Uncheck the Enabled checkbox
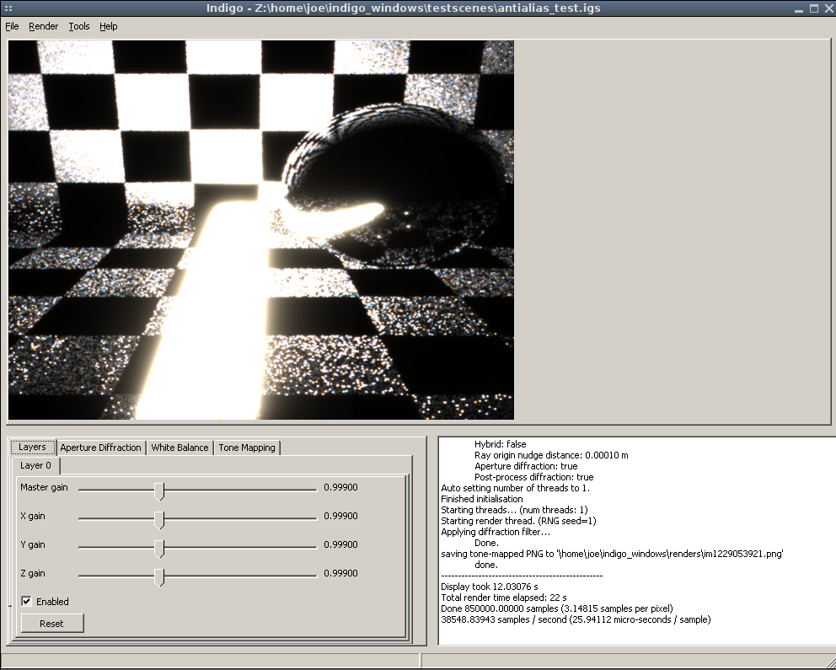 [x=27, y=602]
